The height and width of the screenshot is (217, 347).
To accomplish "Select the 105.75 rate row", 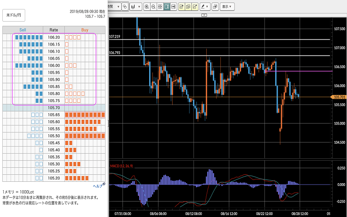I will (54, 101).
